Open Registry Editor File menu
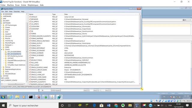The width and height of the screenshot is (192, 108). (2, 11)
